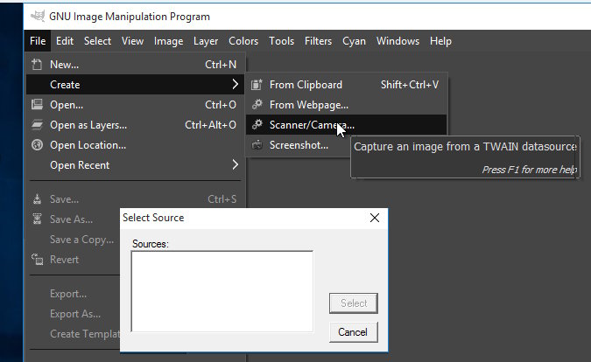Choose From Clipboard submenu entry
This screenshot has height=362, width=591.
(x=347, y=85)
